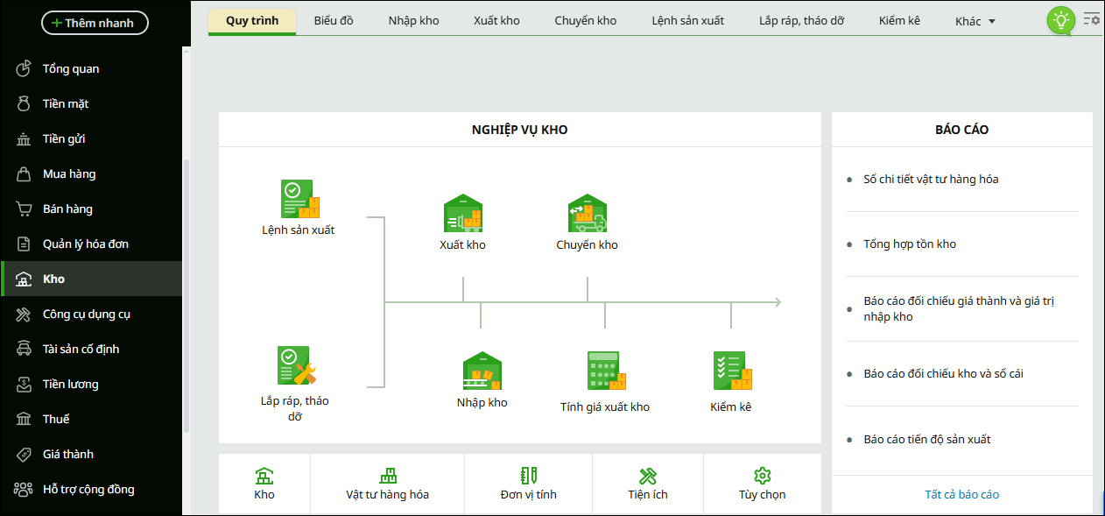Open the Lệnh sản xuất workflow icon
The image size is (1105, 516).
pos(299,200)
